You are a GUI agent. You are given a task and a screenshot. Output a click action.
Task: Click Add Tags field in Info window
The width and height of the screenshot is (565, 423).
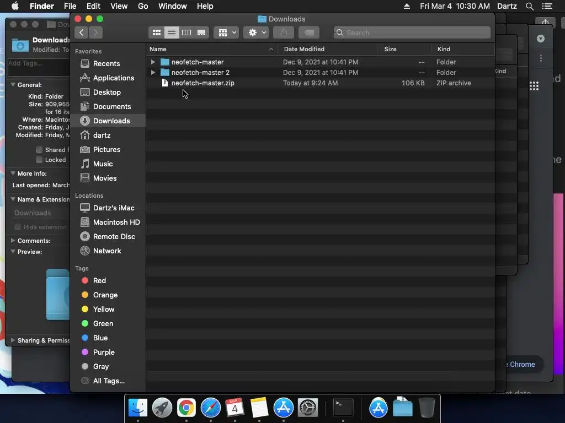pos(39,67)
